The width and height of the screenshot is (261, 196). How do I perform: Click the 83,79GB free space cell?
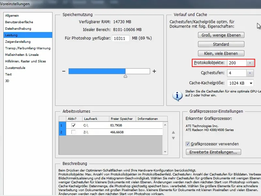click(x=116, y=125)
